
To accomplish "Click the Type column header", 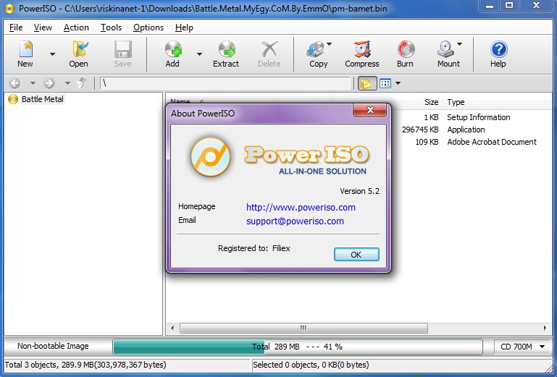I will point(456,102).
